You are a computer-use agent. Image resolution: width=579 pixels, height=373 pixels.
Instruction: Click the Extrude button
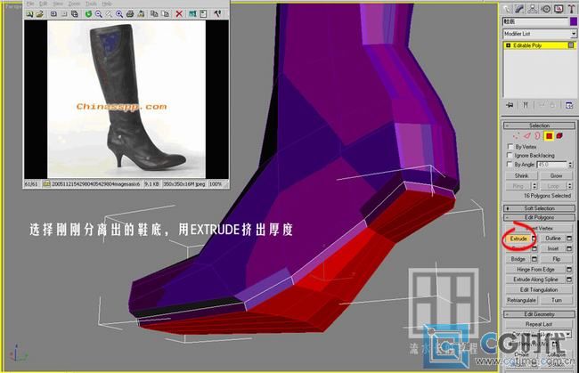(x=518, y=239)
